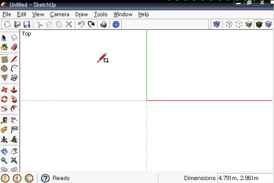Pick the pink Eraser tool
This screenshot has height=183, width=274.
(14, 47)
